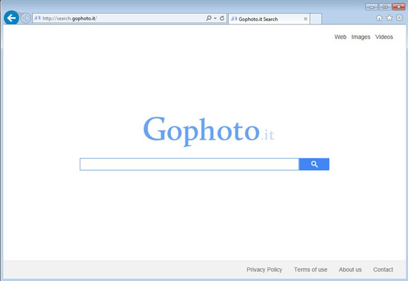Click the Gophoto search text box
The image size is (408, 281).
pos(189,164)
